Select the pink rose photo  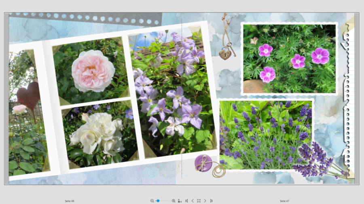click(x=91, y=71)
